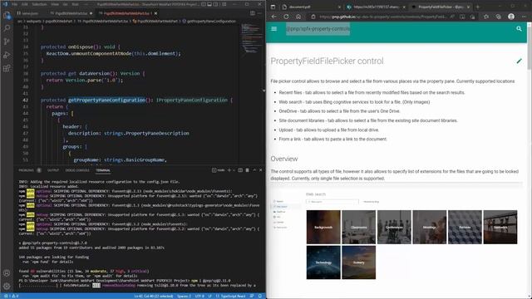Click the Technology image thumbnail

(x=323, y=262)
